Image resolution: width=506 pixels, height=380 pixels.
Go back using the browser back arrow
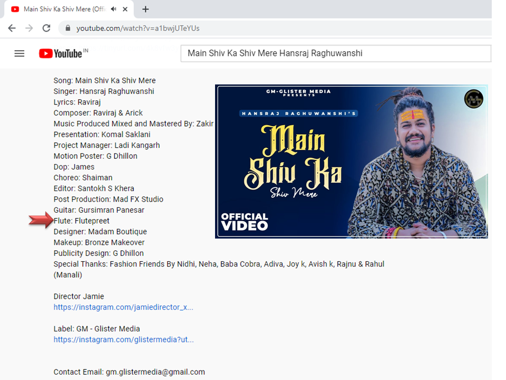12,28
